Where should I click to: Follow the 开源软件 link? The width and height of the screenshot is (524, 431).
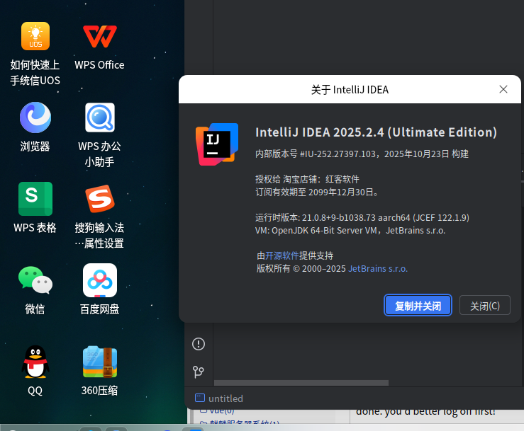click(x=281, y=255)
